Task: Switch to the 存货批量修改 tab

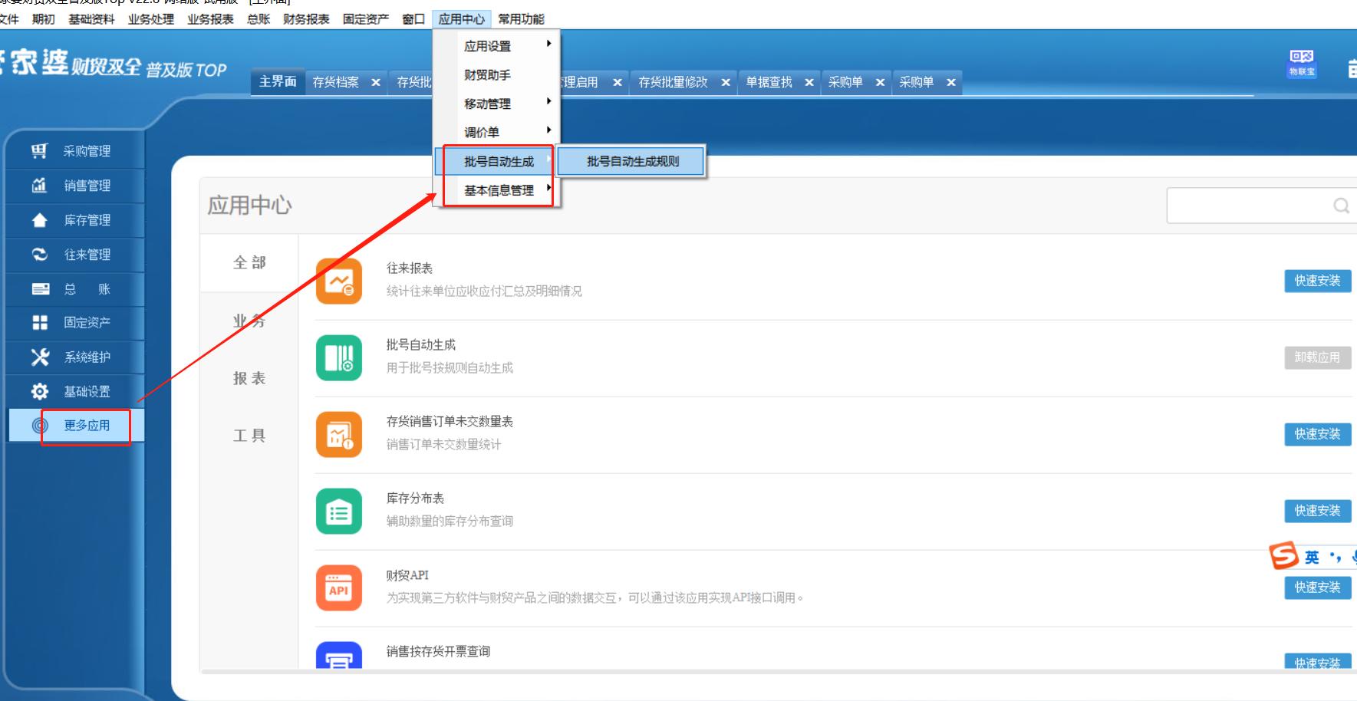Action: 673,82
